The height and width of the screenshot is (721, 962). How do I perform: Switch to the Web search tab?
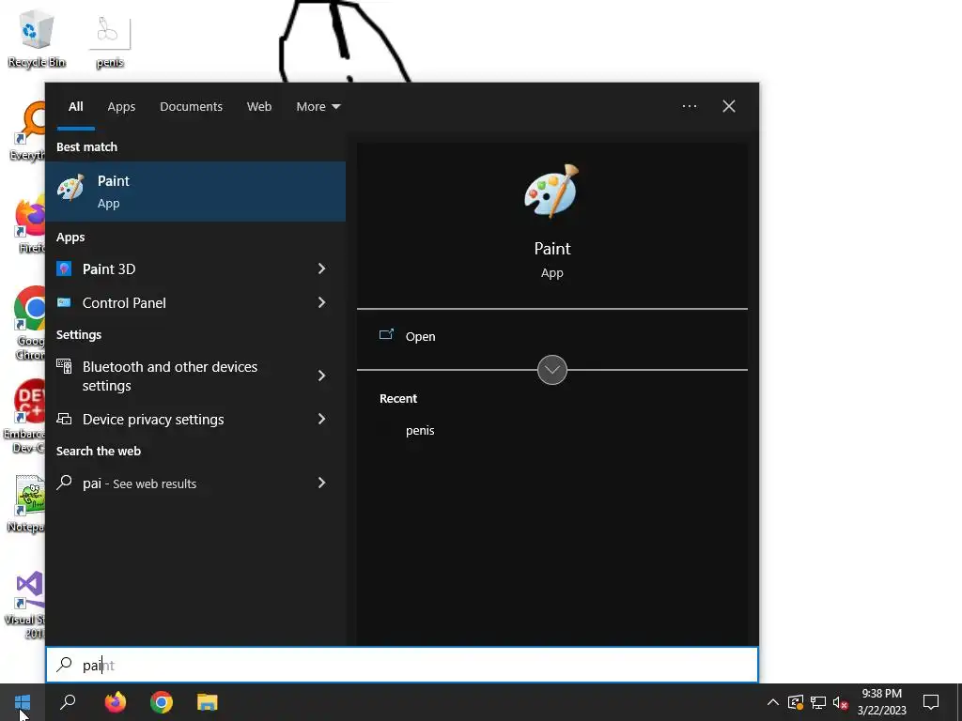pos(259,107)
